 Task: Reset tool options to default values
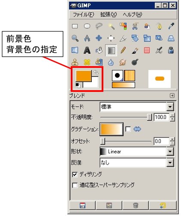pyautogui.click(x=163, y=205)
